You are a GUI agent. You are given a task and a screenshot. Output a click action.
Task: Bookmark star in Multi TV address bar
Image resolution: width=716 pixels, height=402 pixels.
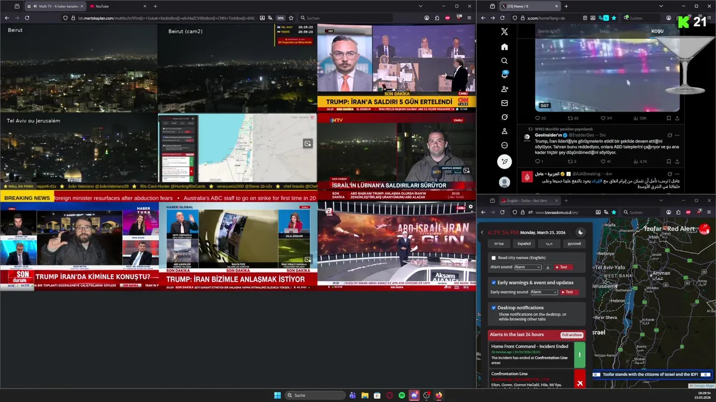291,18
